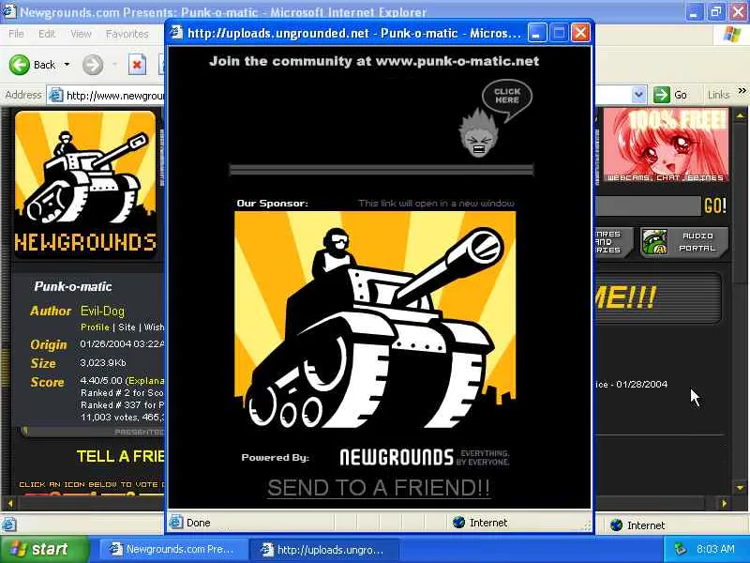Click the popup status bar Done page icon
The width and height of the screenshot is (750, 563).
click(x=176, y=522)
